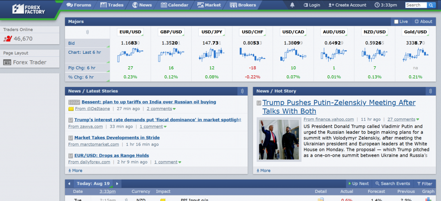Viewport: 441px width, 201px height.
Task: Open the USD/CAD instrument selector
Action: point(293,32)
